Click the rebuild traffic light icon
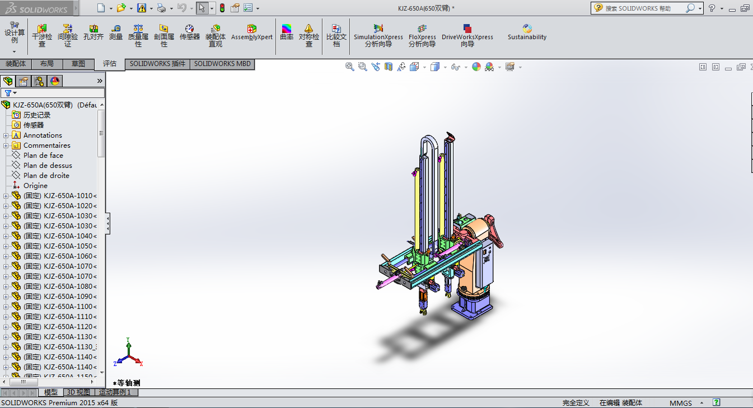The image size is (753, 408). (x=222, y=8)
